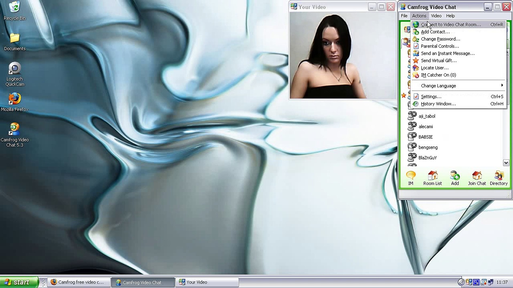Screen dimensions: 513x288
Task: Open the IM window with the IM icon
Action: (x=411, y=177)
